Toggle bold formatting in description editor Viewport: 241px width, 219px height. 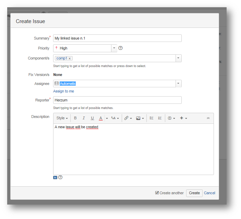(x=75, y=118)
